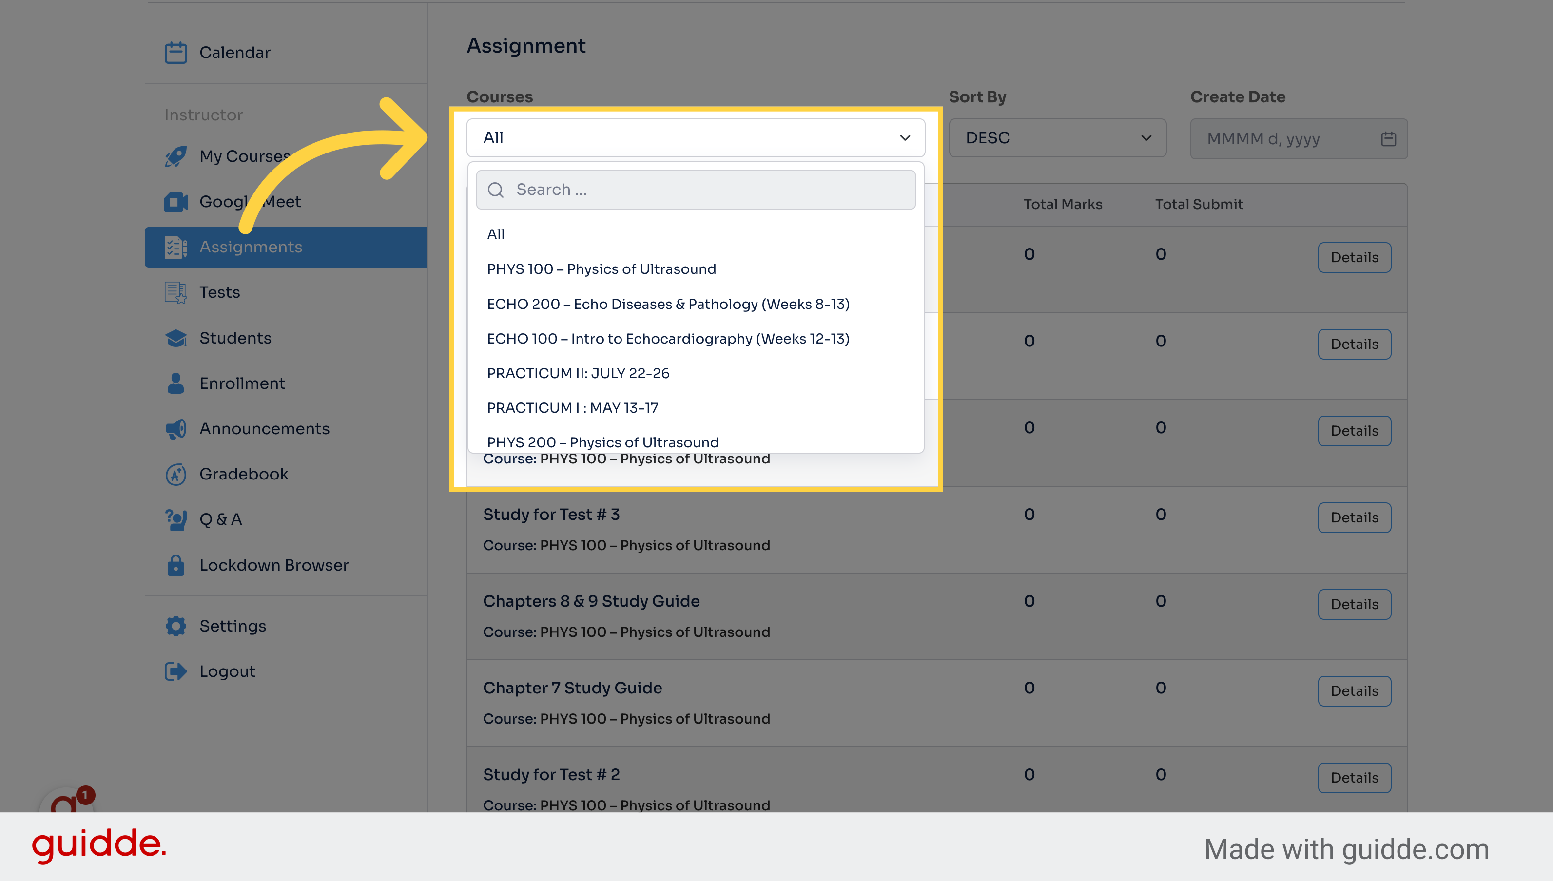This screenshot has height=881, width=1553.
Task: Select PHYS 200 from courses dropdown
Action: [602, 441]
